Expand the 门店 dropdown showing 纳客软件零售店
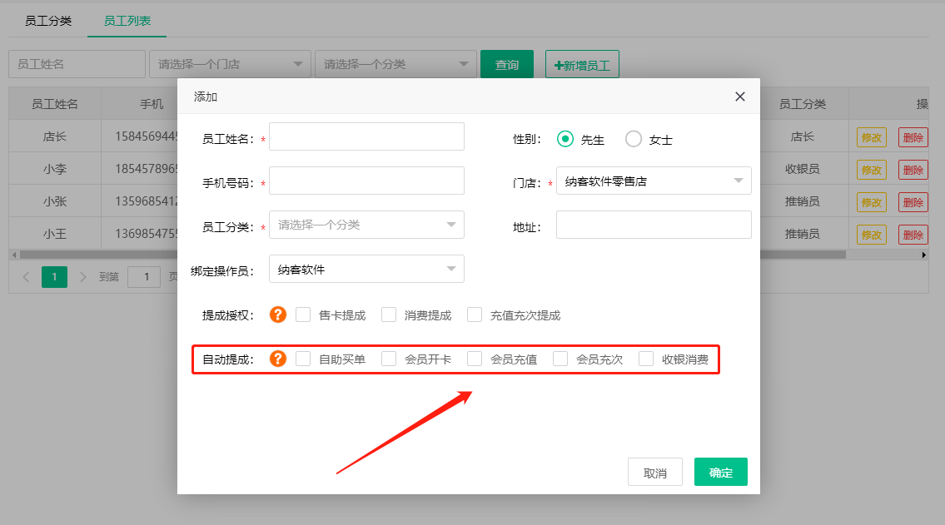The height and width of the screenshot is (525, 945). 654,181
